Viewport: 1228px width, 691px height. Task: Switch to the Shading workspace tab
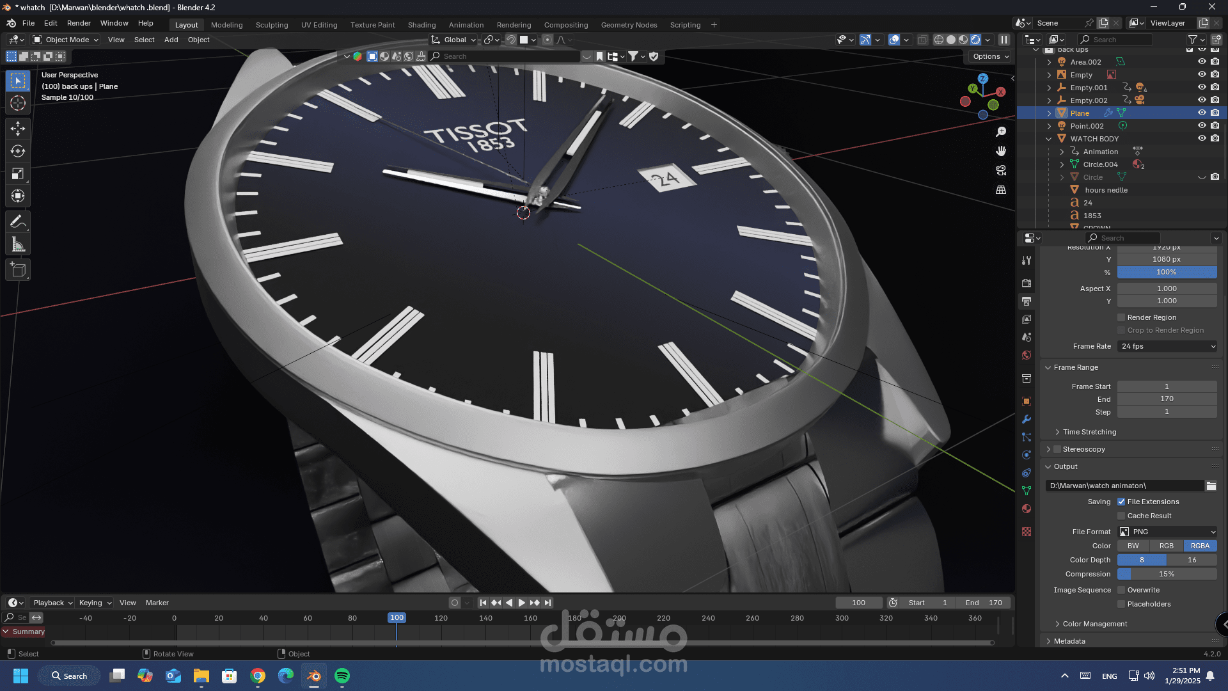[x=421, y=25]
